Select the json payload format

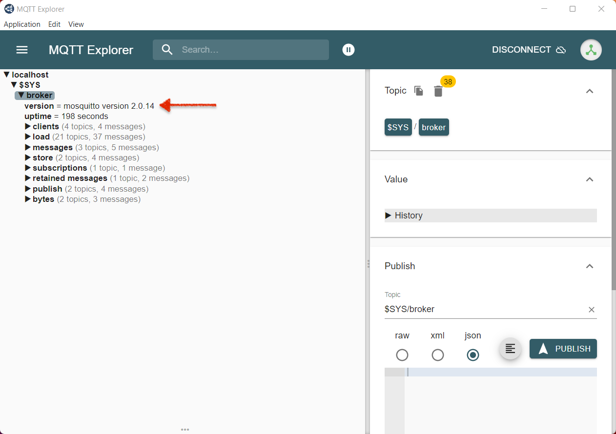point(473,355)
